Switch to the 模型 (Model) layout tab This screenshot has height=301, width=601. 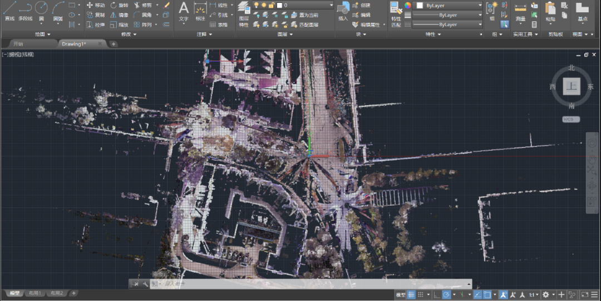(14, 293)
